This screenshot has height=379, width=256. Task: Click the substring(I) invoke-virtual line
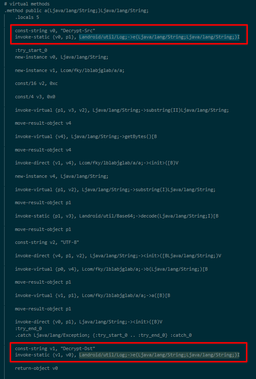pos(115,189)
